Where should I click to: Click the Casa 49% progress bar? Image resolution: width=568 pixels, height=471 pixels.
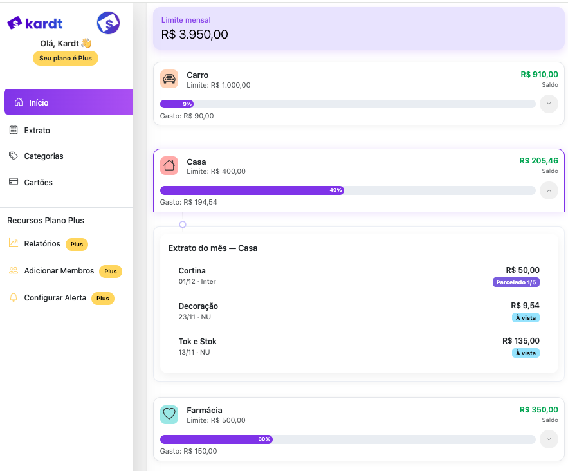pos(347,190)
